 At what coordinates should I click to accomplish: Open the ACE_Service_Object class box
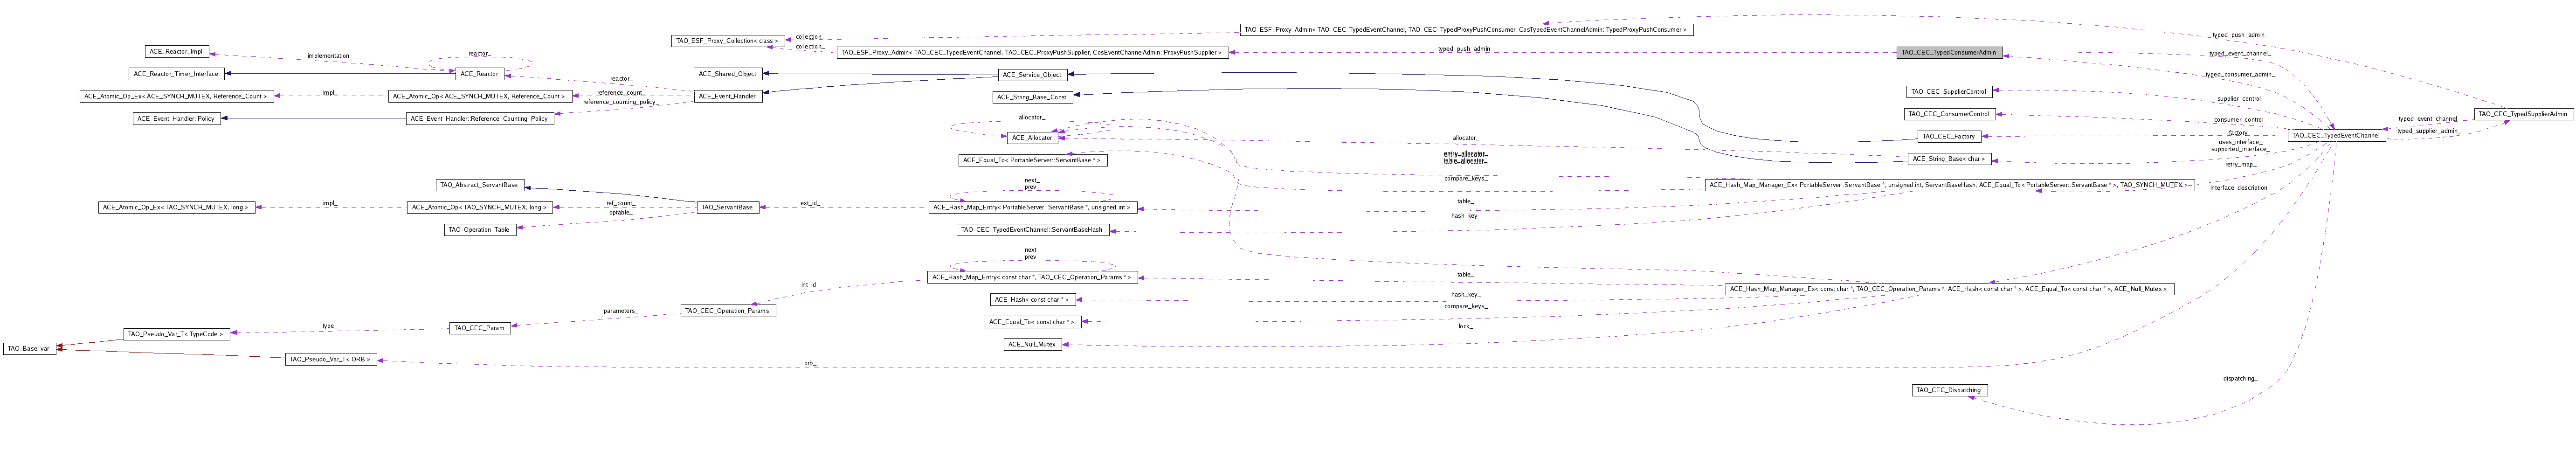tap(1031, 74)
